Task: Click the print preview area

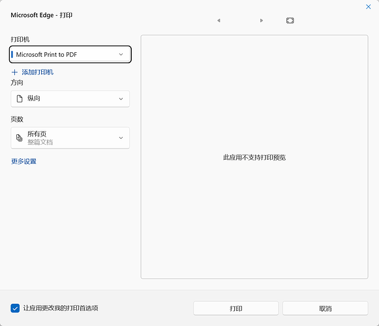Action: [254, 157]
